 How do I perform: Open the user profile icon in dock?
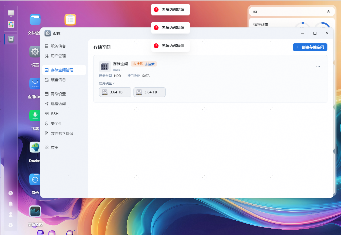point(11,214)
